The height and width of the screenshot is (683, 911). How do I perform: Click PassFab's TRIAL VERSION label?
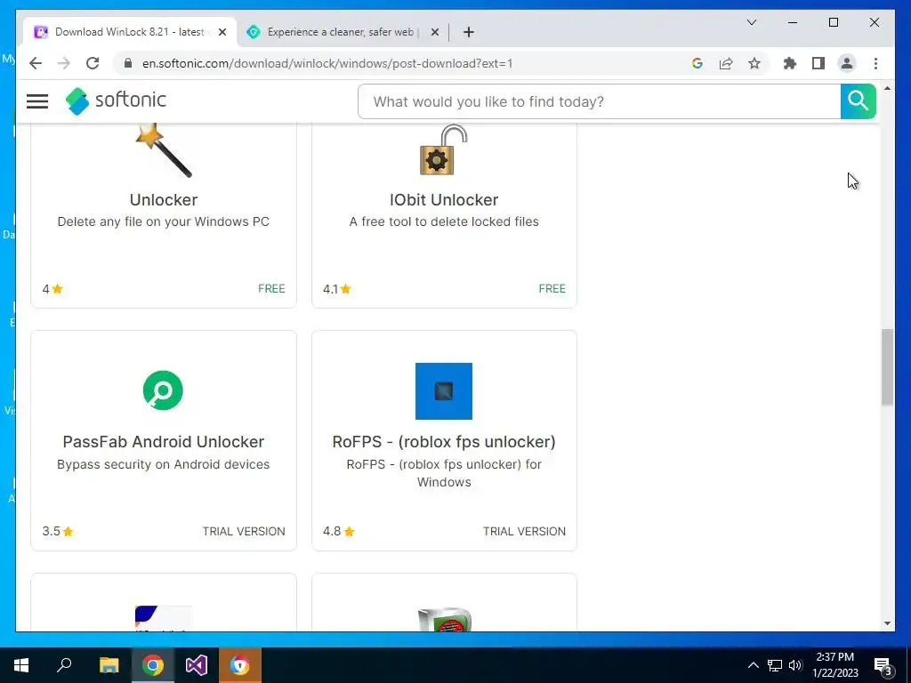[x=244, y=532]
